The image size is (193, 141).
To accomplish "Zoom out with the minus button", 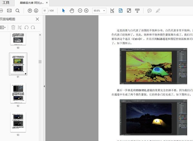I will (80, 11).
